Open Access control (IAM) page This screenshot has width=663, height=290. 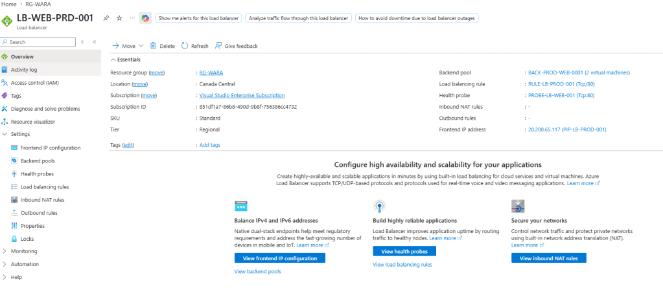click(x=34, y=83)
